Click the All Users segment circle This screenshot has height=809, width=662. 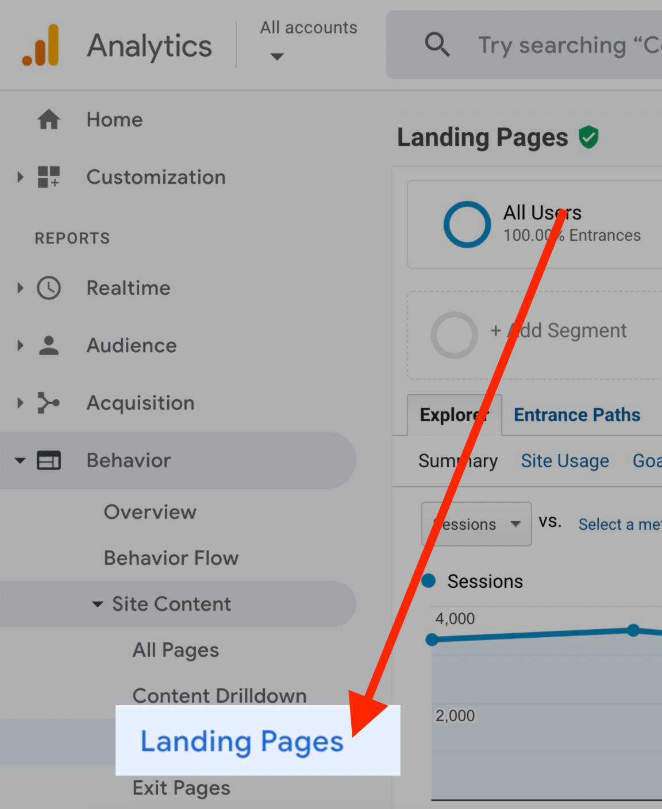tap(467, 224)
